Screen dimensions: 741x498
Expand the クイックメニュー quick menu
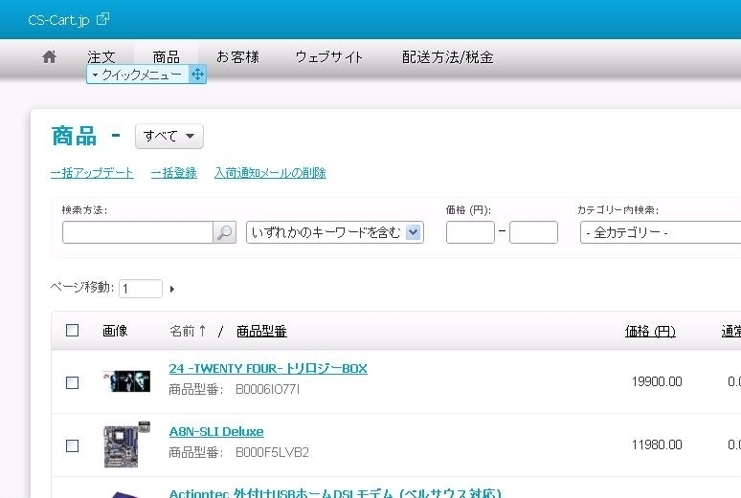[138, 75]
